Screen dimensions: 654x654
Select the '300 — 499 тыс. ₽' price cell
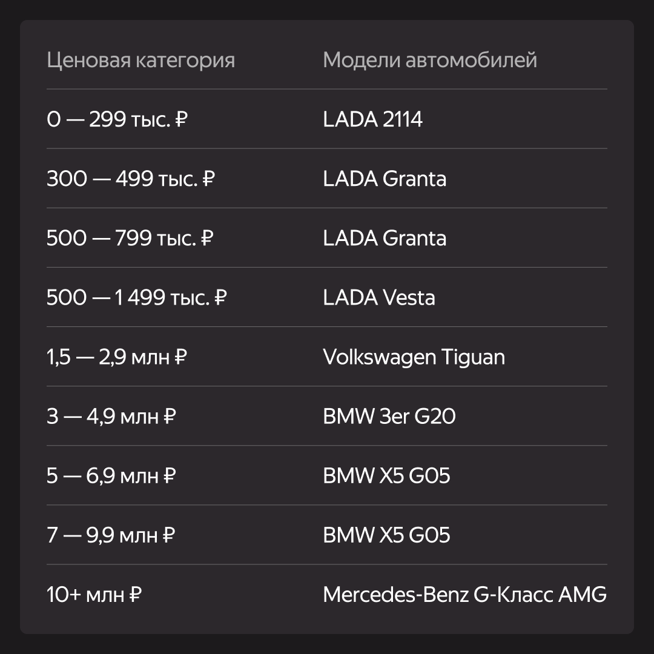[131, 179]
